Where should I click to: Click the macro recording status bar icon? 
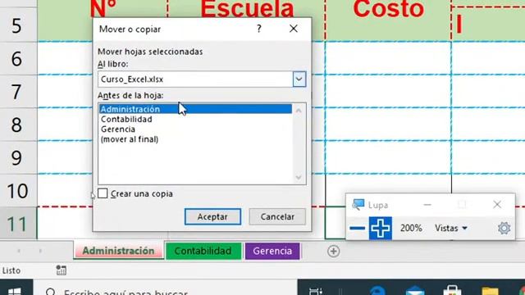(61, 270)
